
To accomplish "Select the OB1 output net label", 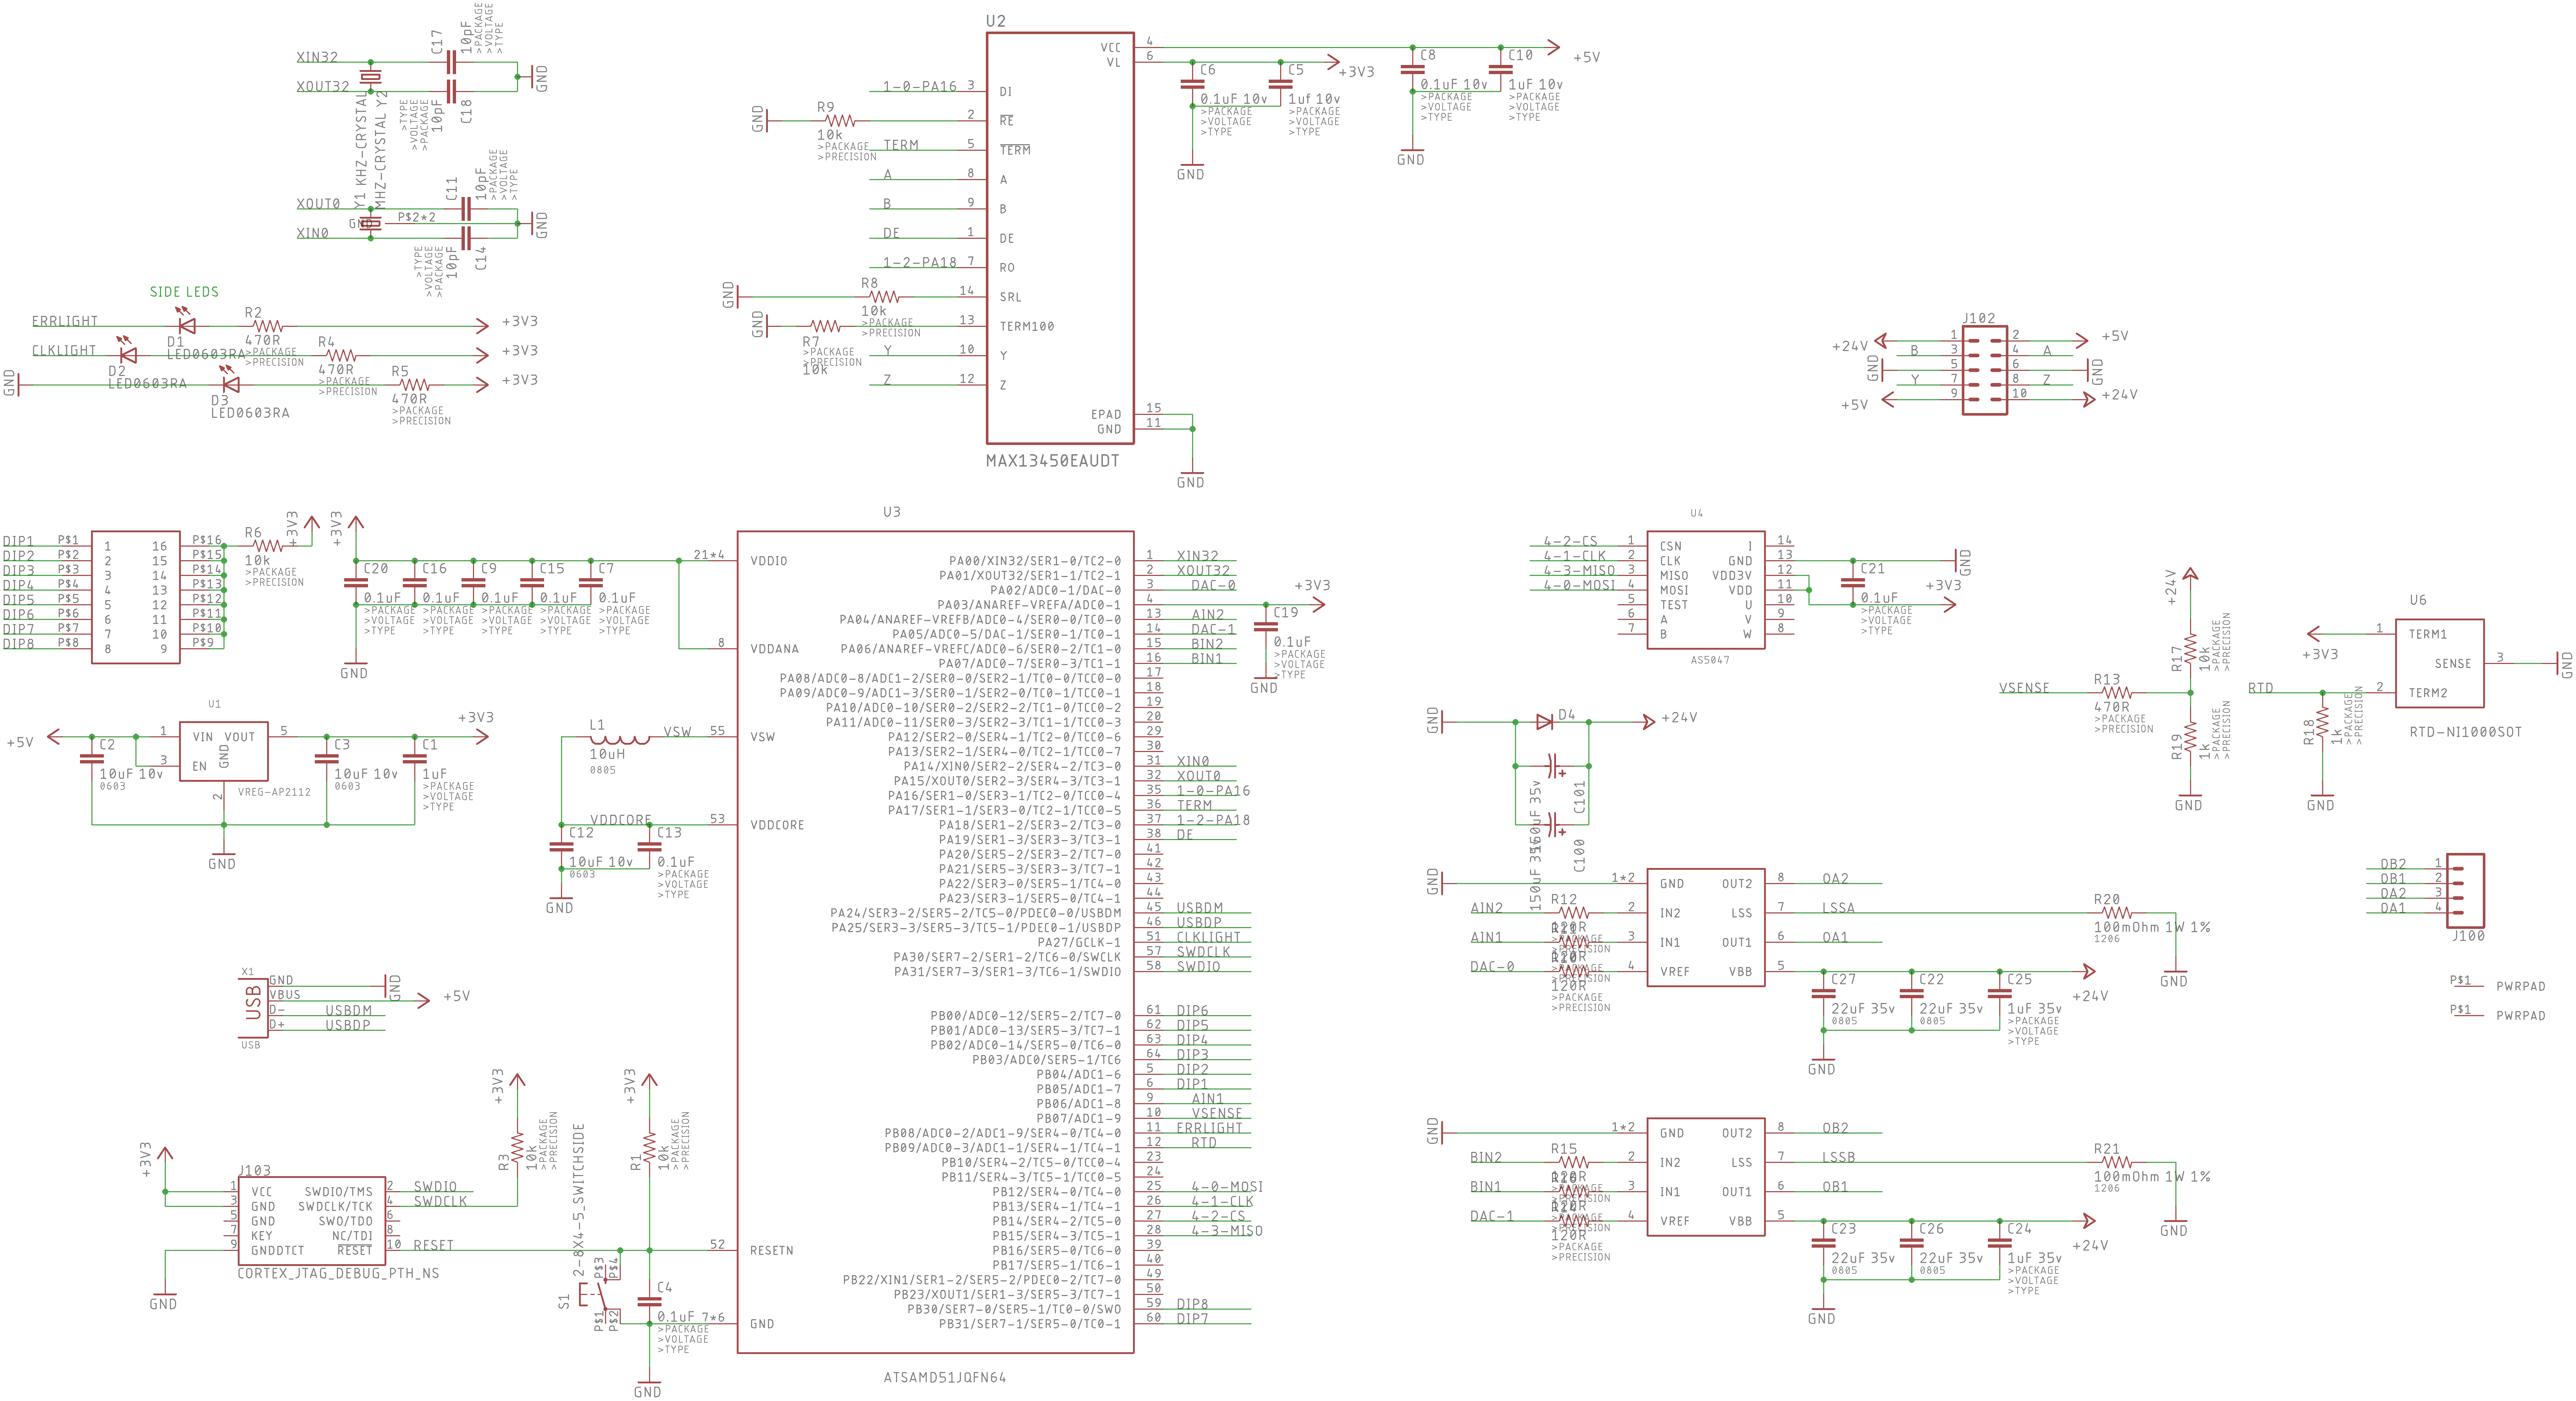I will [1835, 1187].
